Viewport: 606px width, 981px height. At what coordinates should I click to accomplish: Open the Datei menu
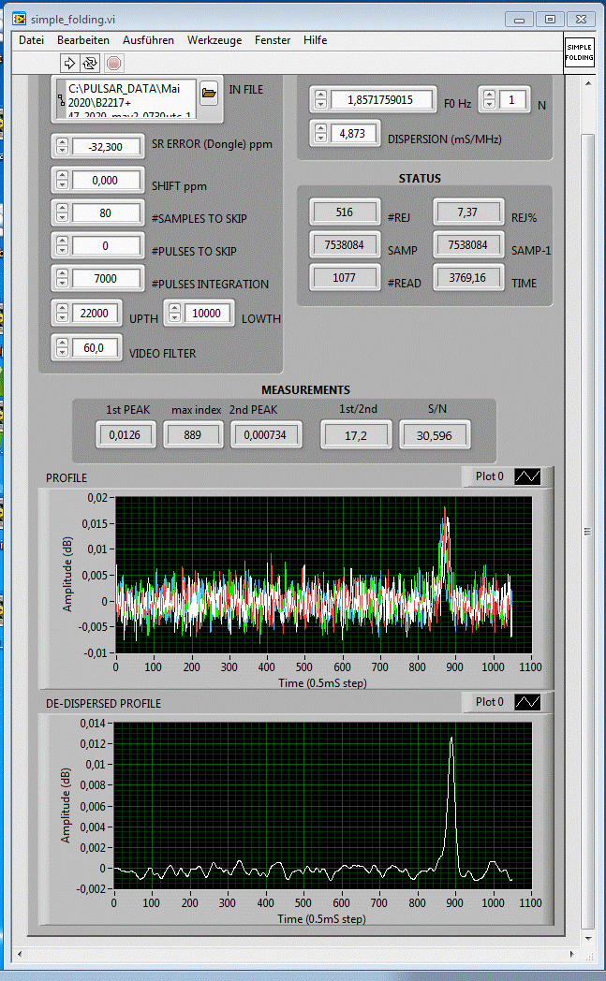point(31,40)
